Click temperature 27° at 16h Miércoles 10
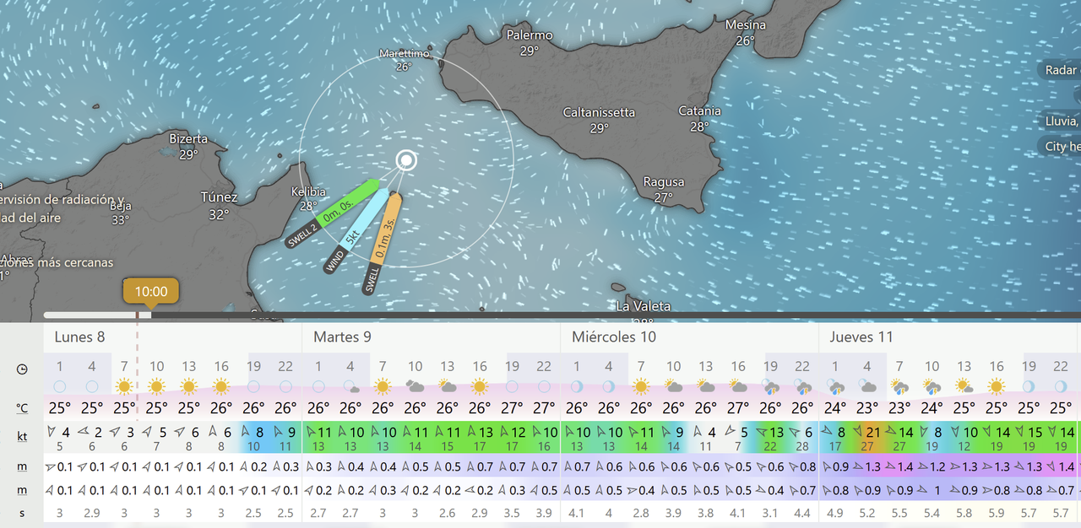 (738, 408)
